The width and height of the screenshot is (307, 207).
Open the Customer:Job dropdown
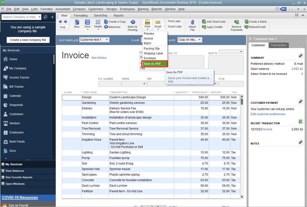pyautogui.click(x=107, y=40)
